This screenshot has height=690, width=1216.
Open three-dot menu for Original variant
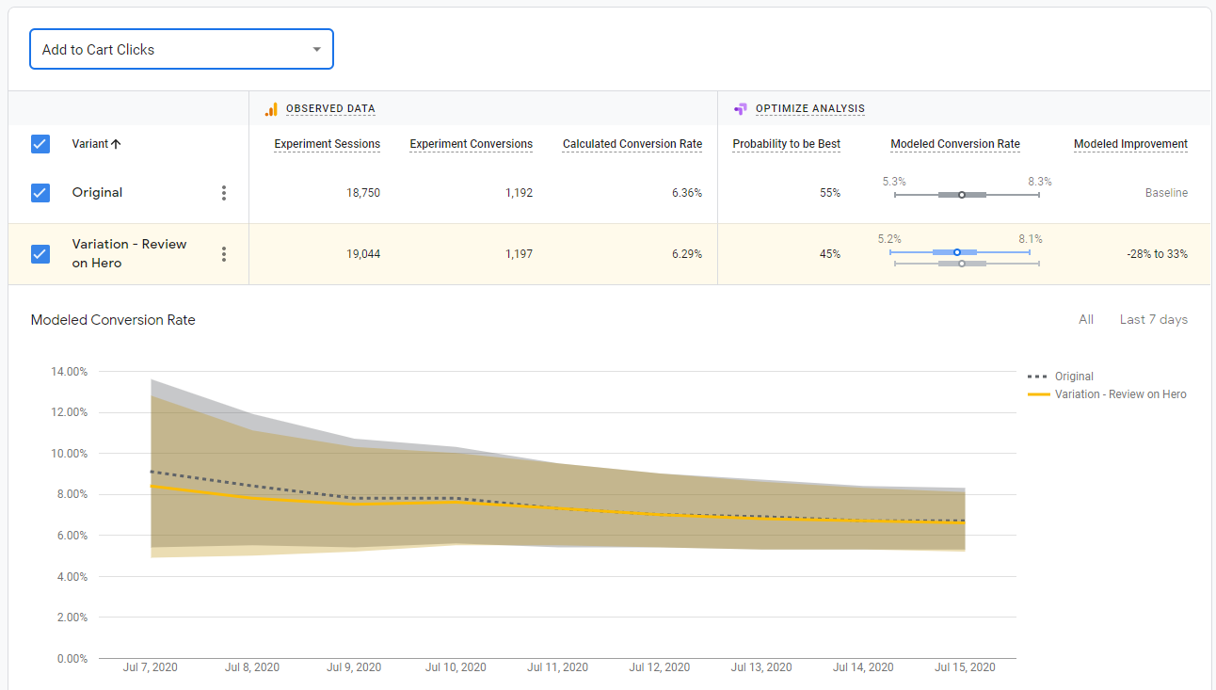224,193
